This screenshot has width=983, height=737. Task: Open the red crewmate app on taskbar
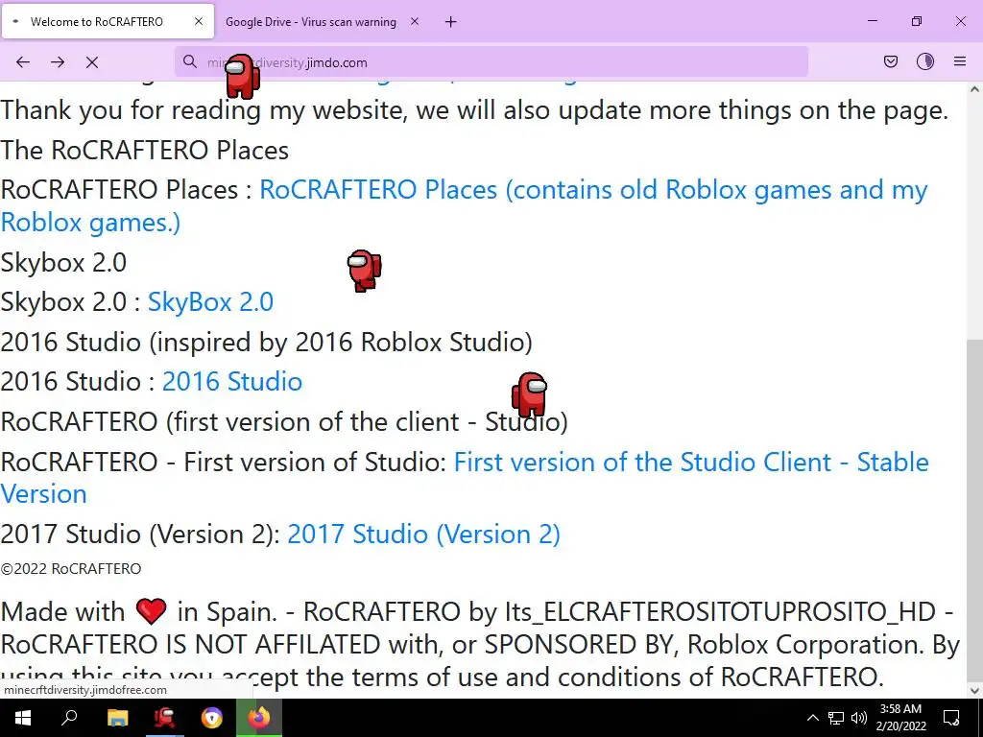[164, 718]
